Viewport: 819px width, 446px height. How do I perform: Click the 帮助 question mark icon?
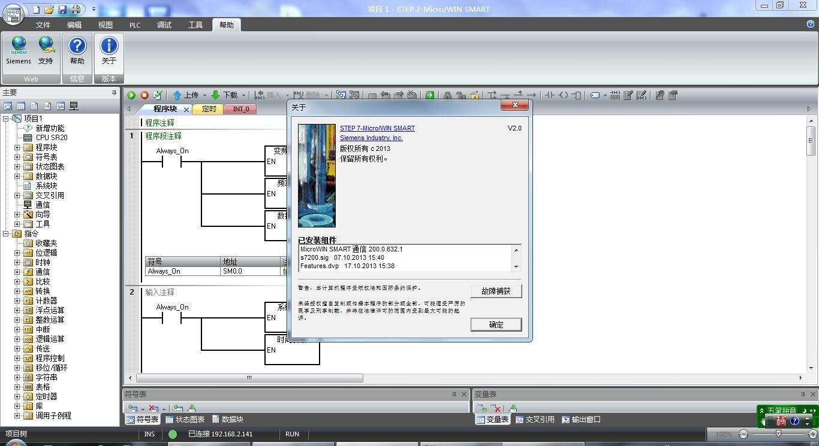(77, 49)
